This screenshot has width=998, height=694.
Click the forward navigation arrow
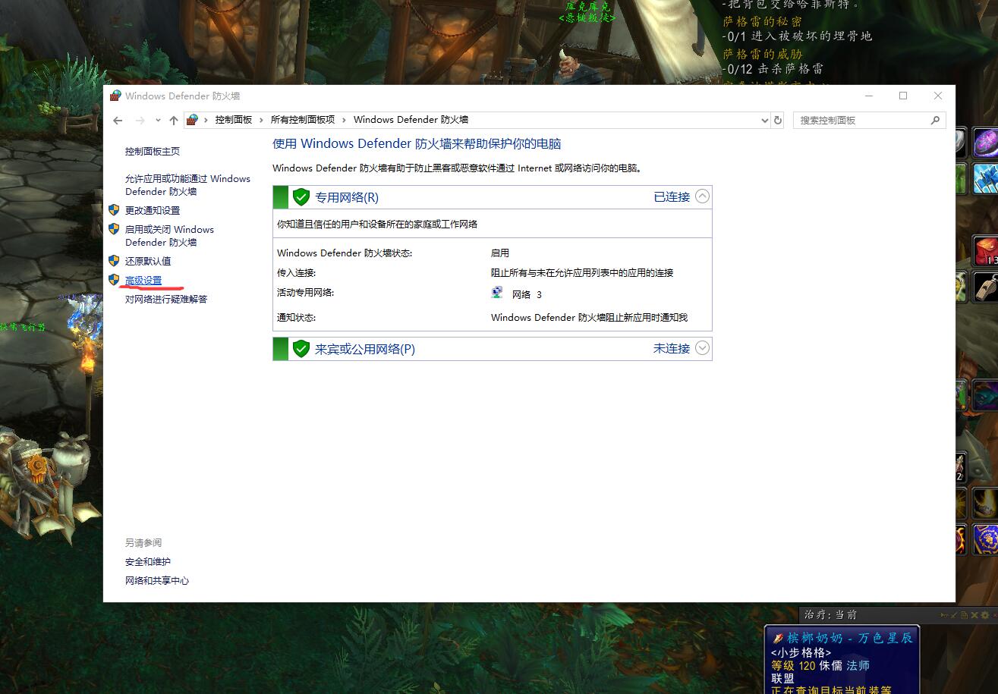click(x=140, y=120)
